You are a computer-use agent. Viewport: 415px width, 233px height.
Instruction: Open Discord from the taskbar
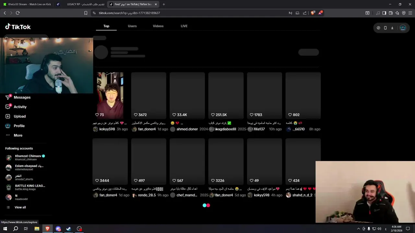pos(58,229)
